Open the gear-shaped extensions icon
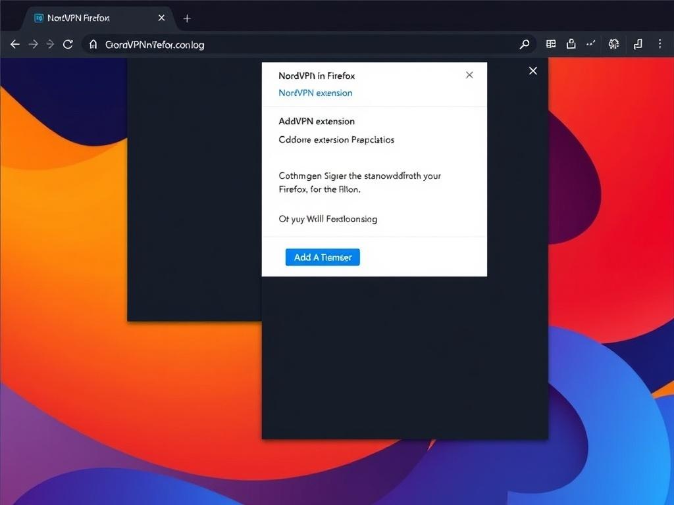 click(x=614, y=44)
